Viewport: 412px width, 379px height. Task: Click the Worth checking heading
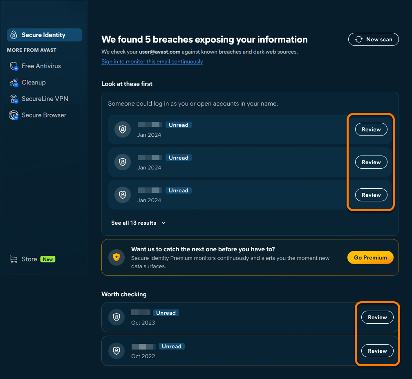click(124, 294)
